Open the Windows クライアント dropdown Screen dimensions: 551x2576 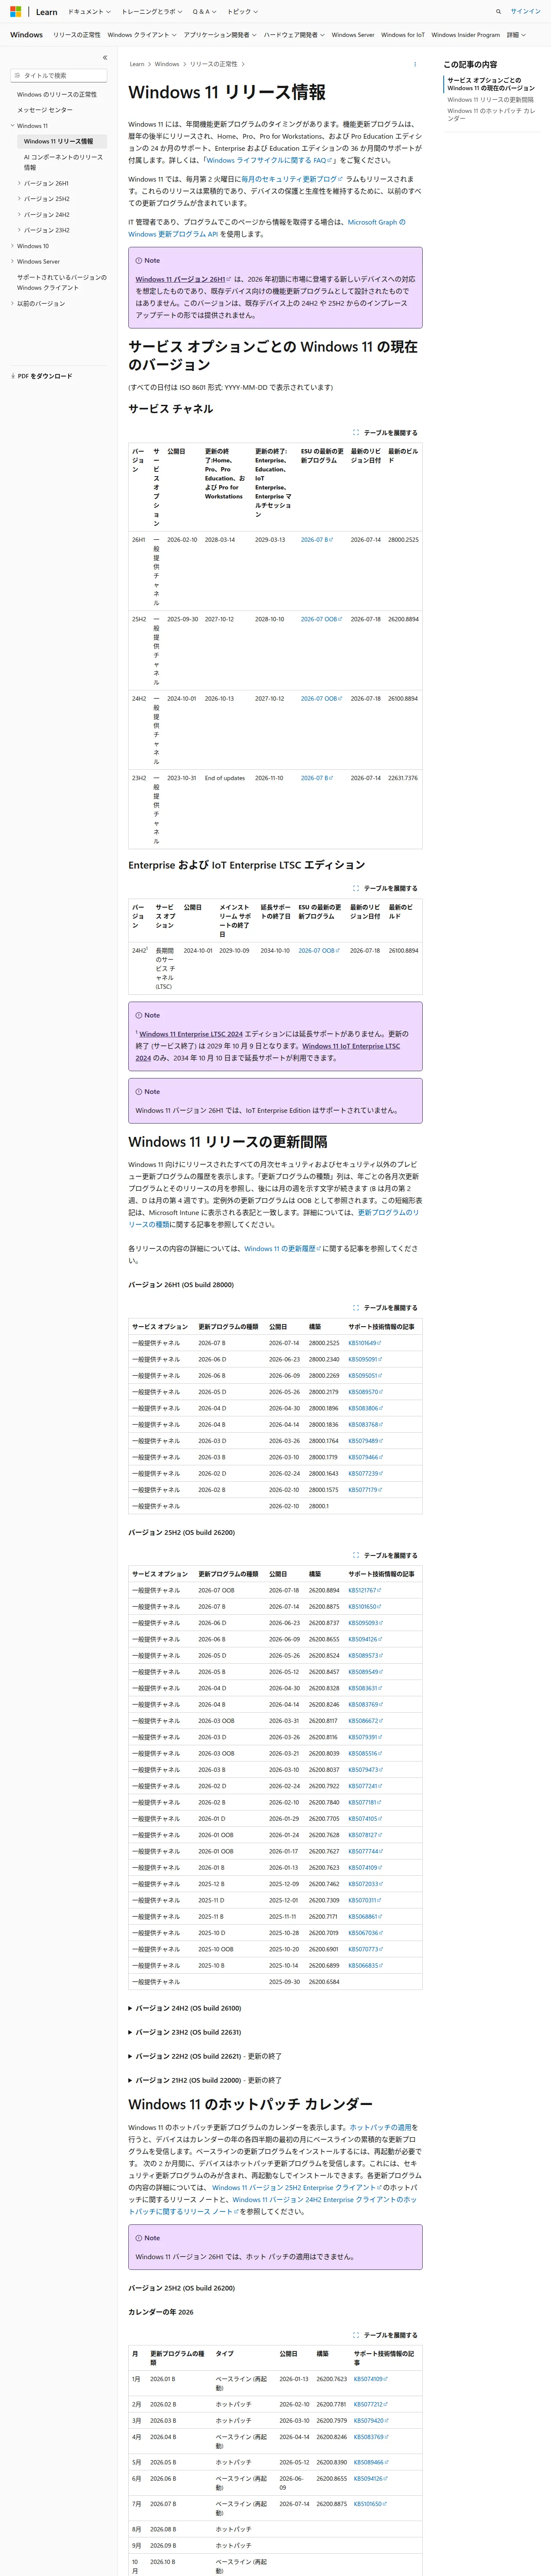[141, 35]
